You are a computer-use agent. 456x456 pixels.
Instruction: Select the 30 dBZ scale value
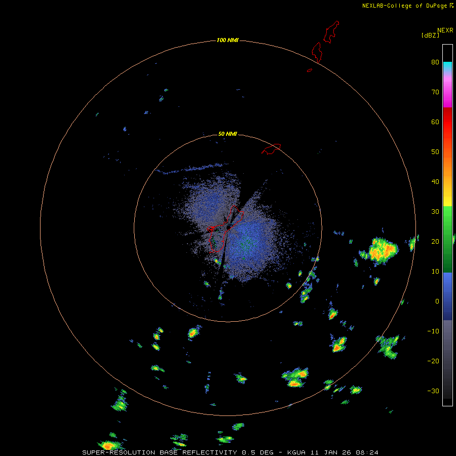(x=435, y=212)
